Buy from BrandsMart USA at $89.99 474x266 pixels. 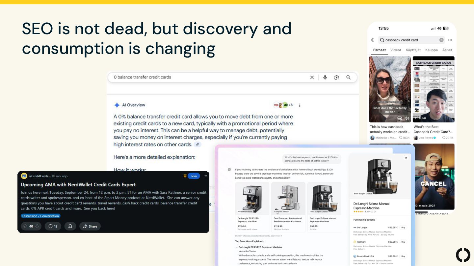(x=403, y=256)
